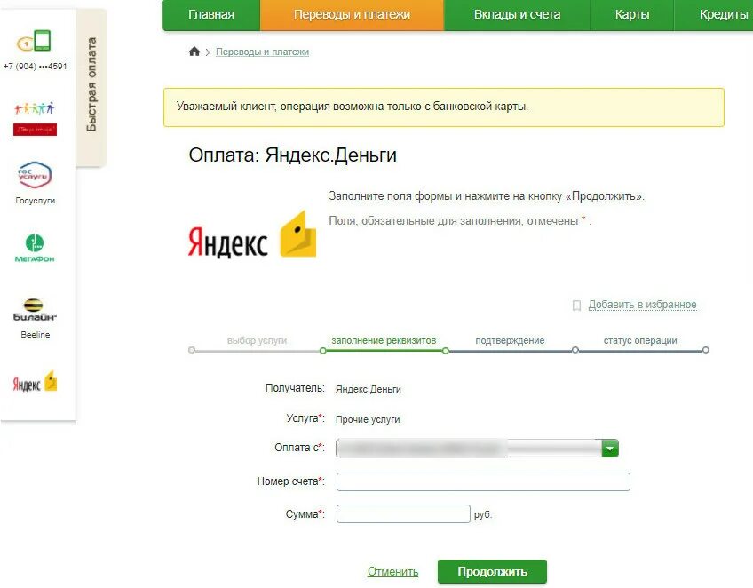Open the mobile phone quick payment icon
The image size is (753, 588).
point(35,41)
